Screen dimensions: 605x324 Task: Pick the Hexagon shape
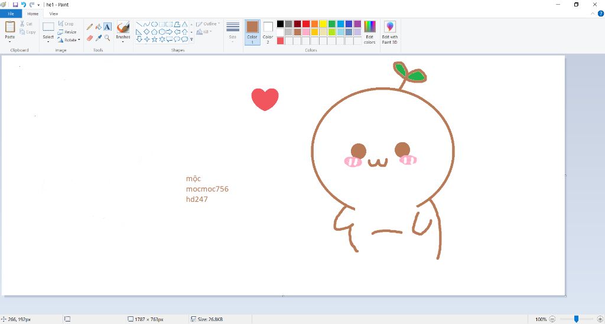[162, 32]
